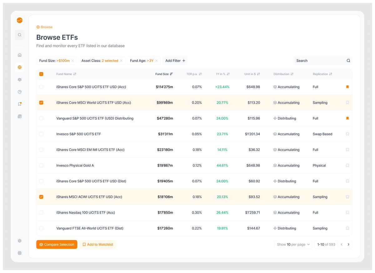Click the select-all checkbox in the header
Viewport: 375px width, 273px height.
coord(41,74)
